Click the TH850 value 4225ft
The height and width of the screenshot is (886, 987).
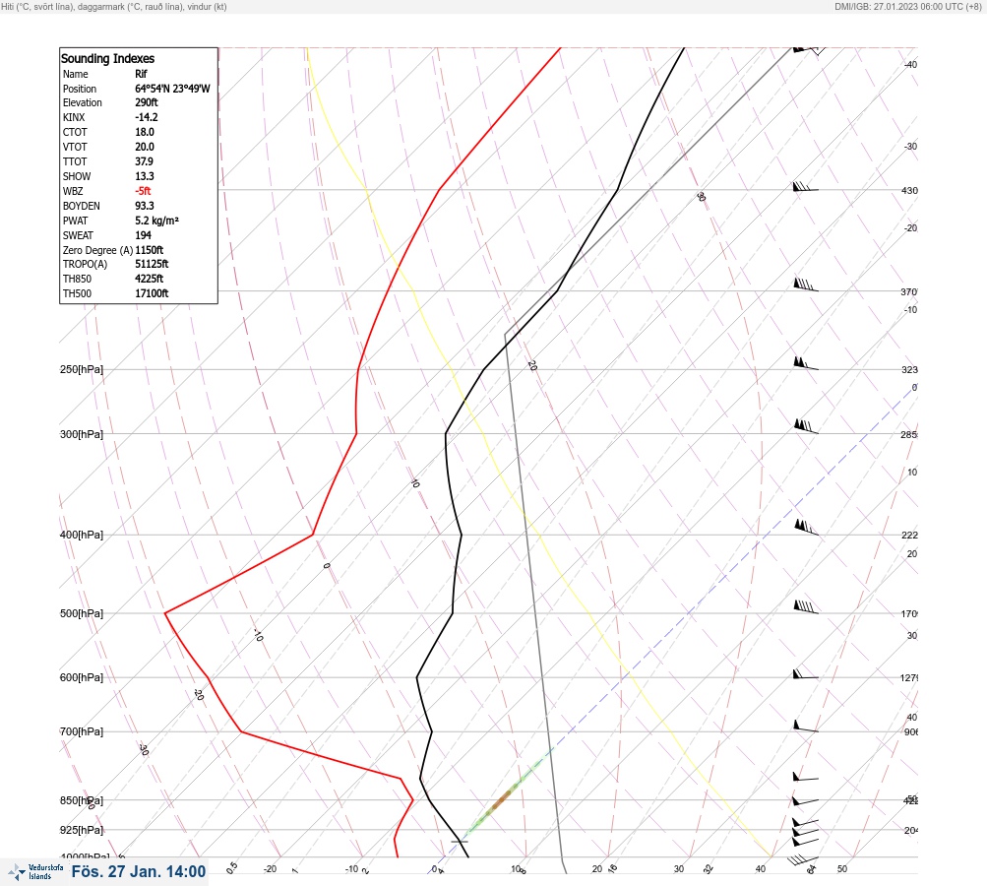[150, 279]
